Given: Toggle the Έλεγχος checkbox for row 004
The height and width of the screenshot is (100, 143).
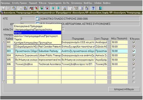Looking at the screenshot, I should point(134,56).
